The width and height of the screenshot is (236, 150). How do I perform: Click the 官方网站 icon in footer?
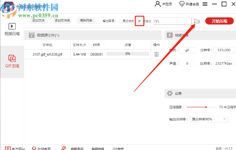click(x=8, y=149)
